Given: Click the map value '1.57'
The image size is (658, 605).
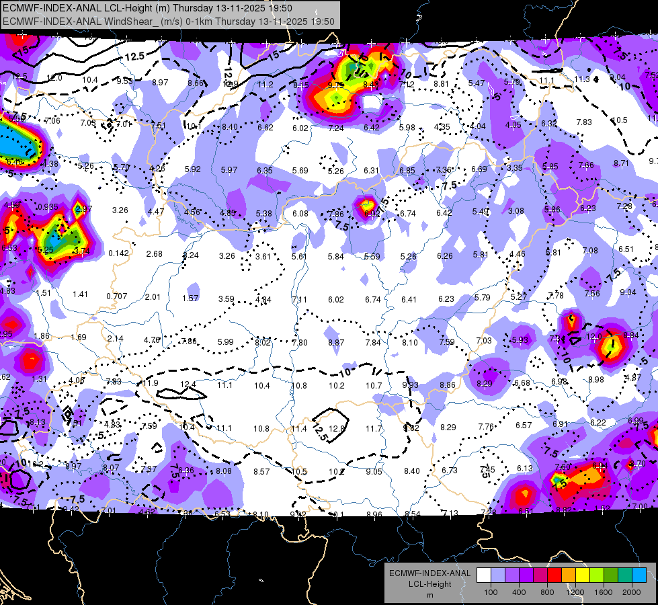Looking at the screenshot, I should tap(190, 298).
